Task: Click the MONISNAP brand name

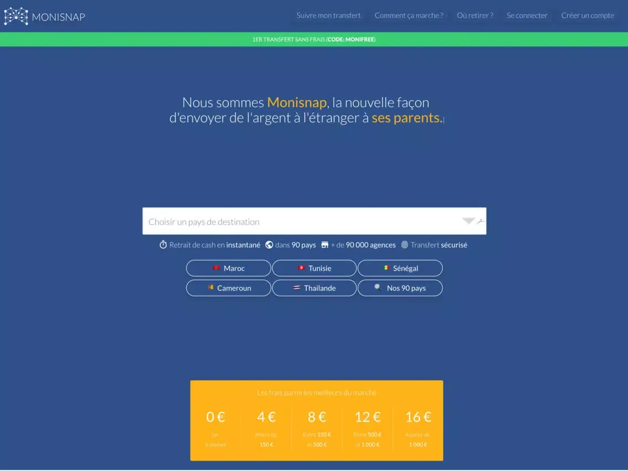Action: point(59,17)
